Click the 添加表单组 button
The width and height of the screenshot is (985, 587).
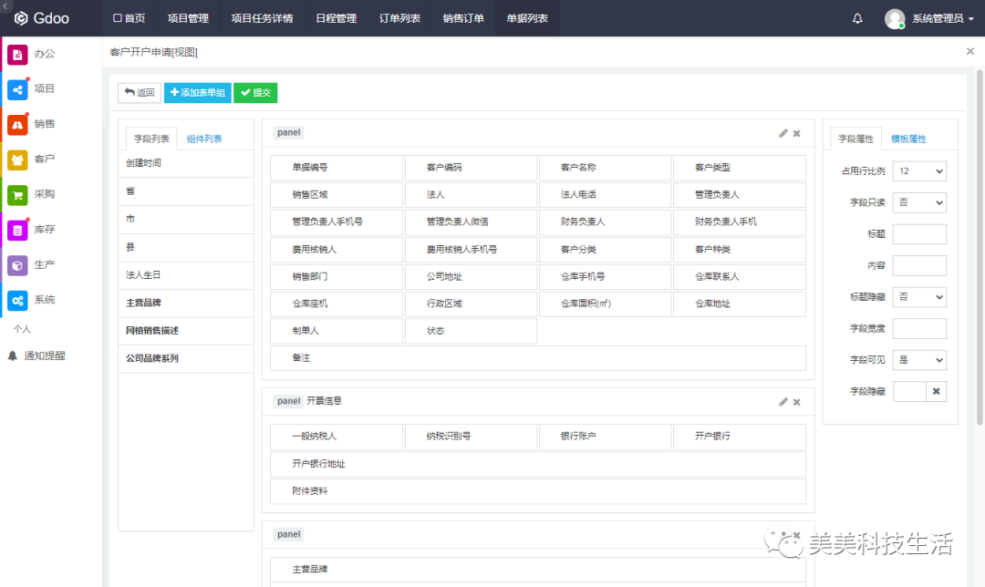[197, 93]
